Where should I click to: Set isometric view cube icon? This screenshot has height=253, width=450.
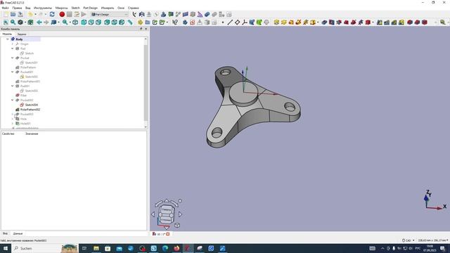(75, 22)
